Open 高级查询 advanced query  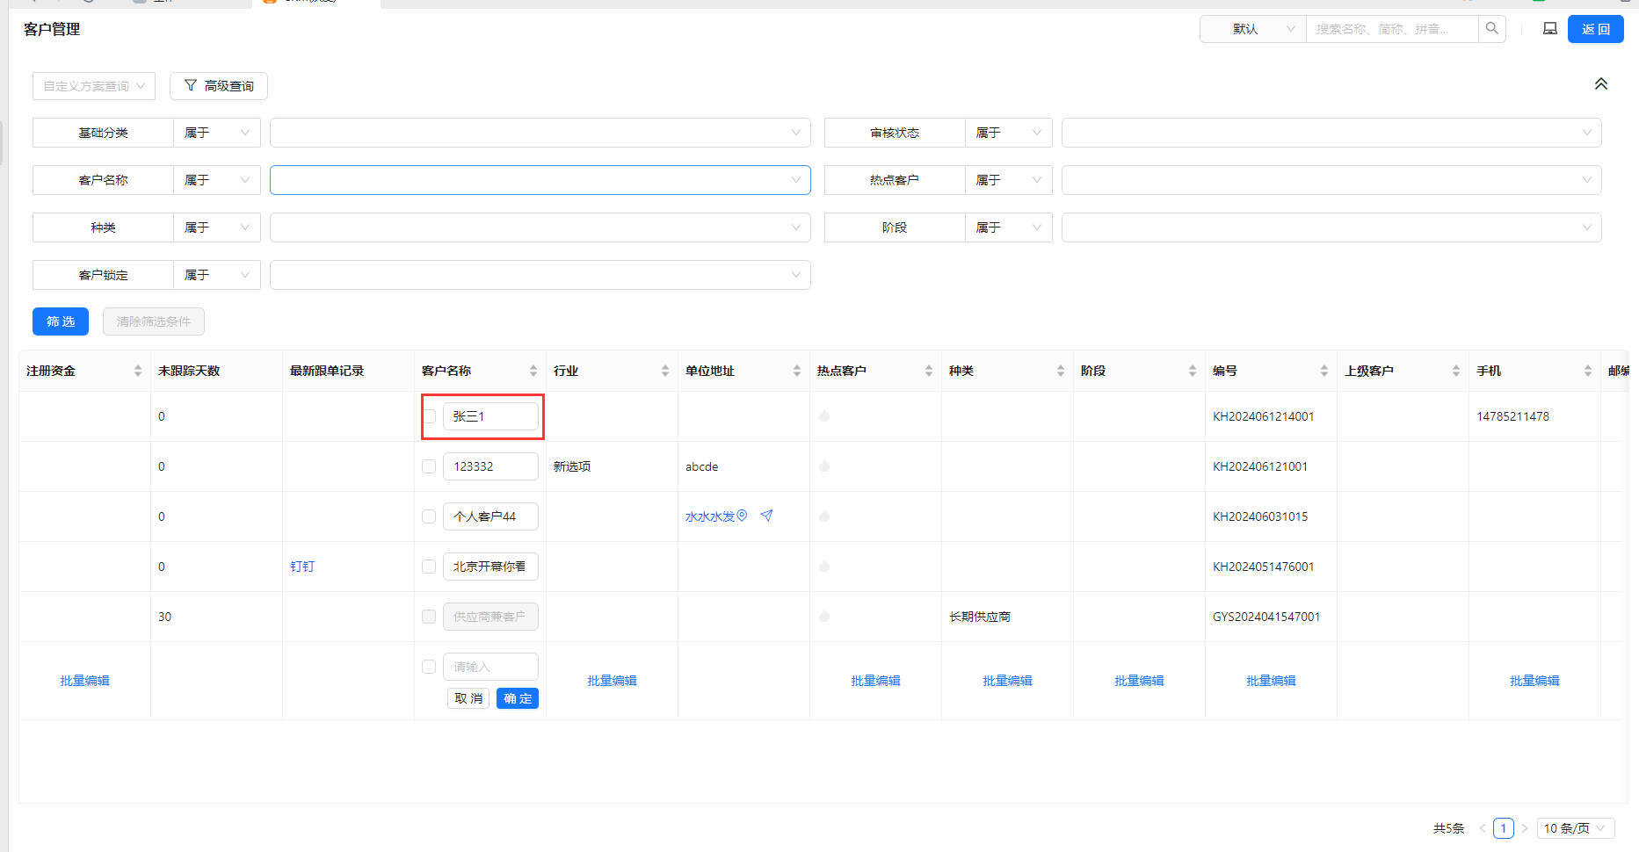click(219, 86)
